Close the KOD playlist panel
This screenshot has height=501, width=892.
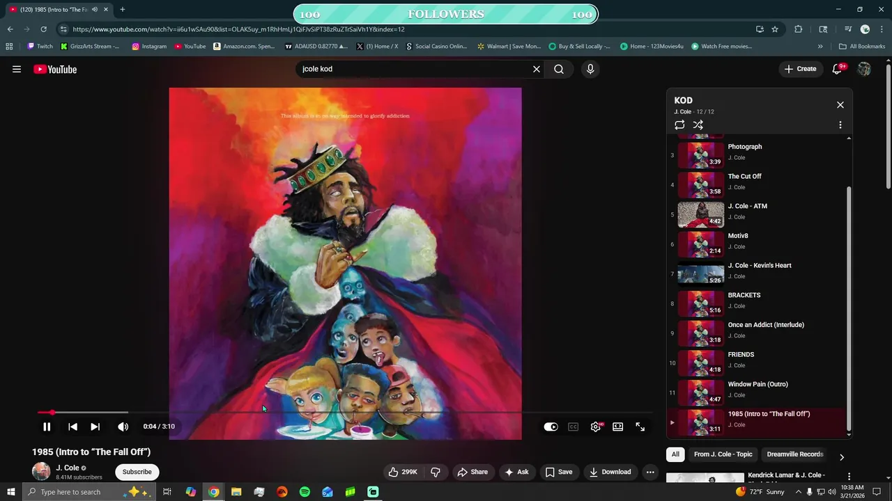pyautogui.click(x=840, y=104)
